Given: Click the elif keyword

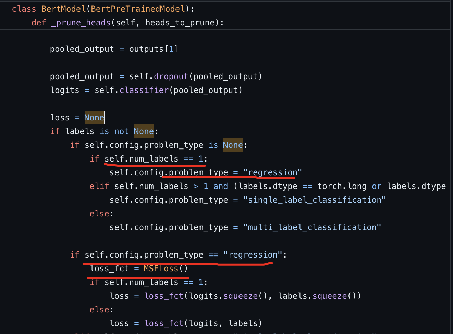Looking at the screenshot, I should click(99, 186).
